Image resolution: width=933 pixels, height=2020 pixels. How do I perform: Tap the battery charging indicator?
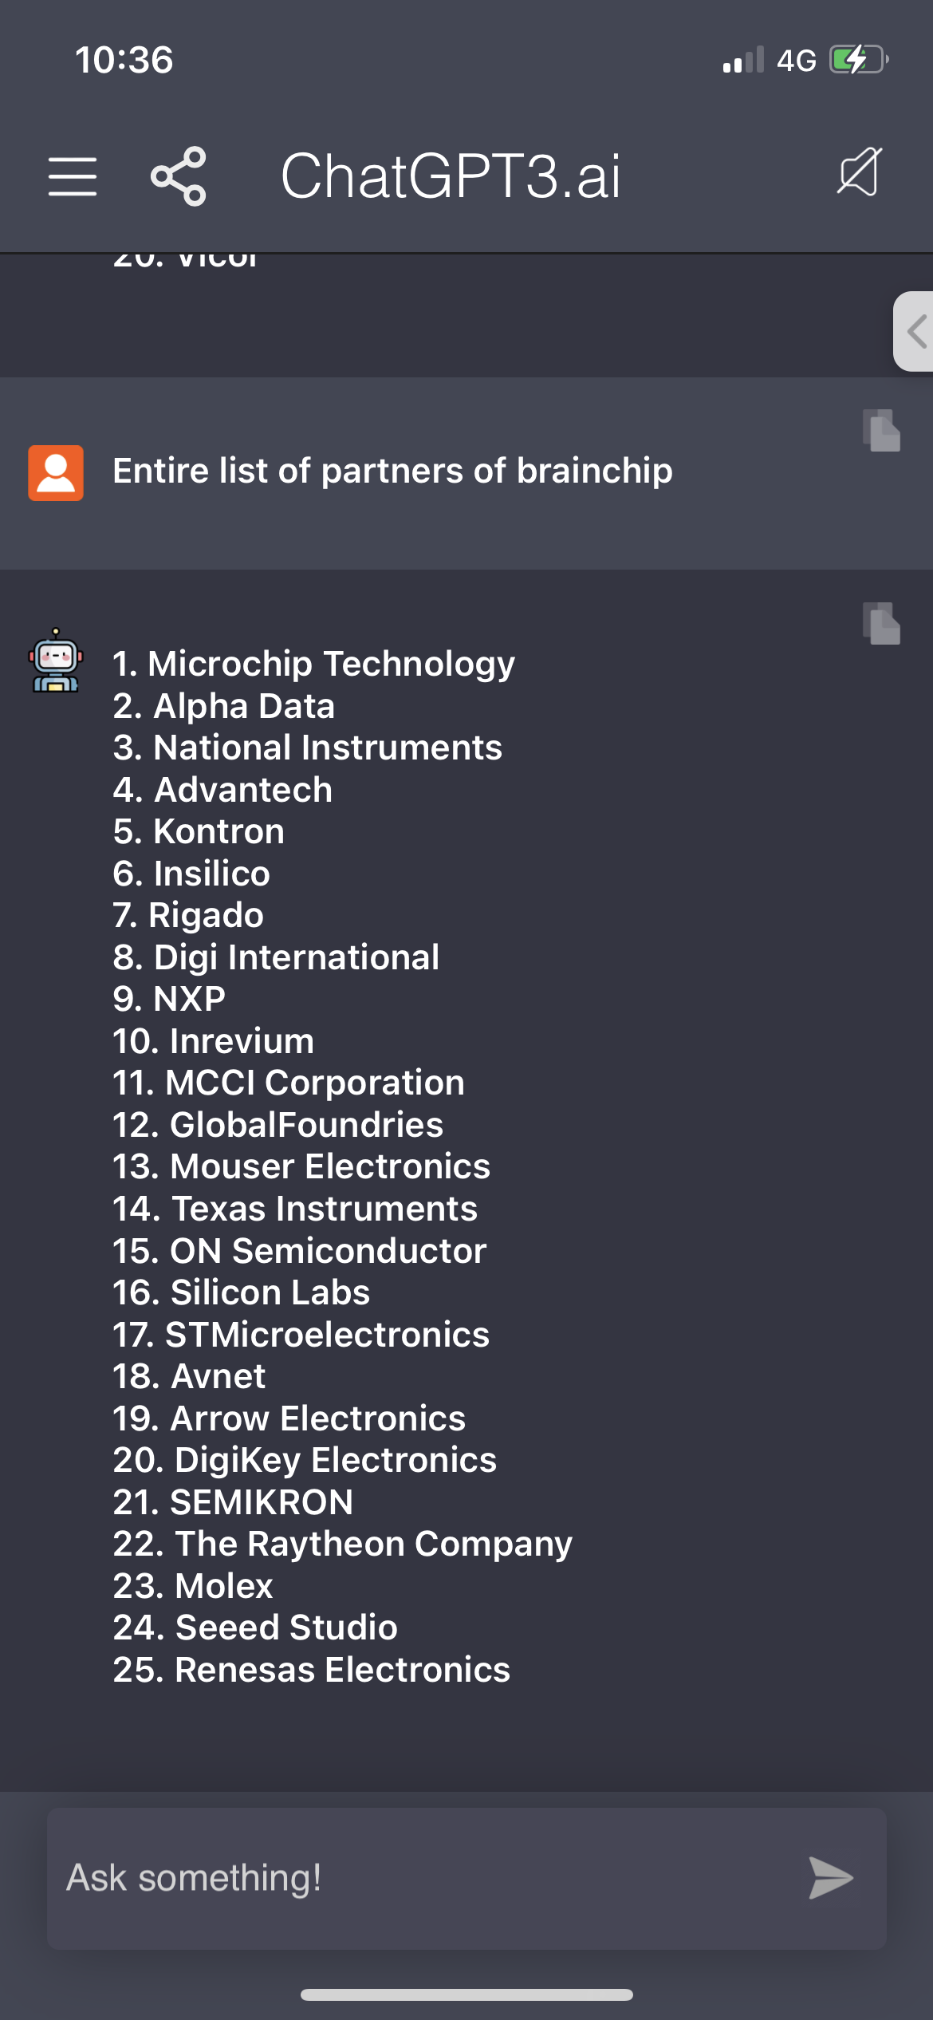click(x=859, y=60)
